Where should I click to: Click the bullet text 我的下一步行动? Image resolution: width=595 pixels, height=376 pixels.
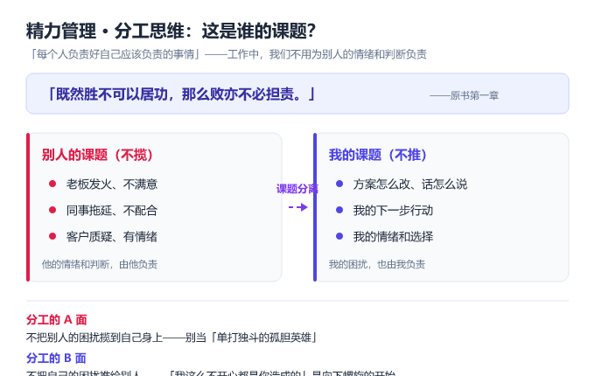point(393,211)
